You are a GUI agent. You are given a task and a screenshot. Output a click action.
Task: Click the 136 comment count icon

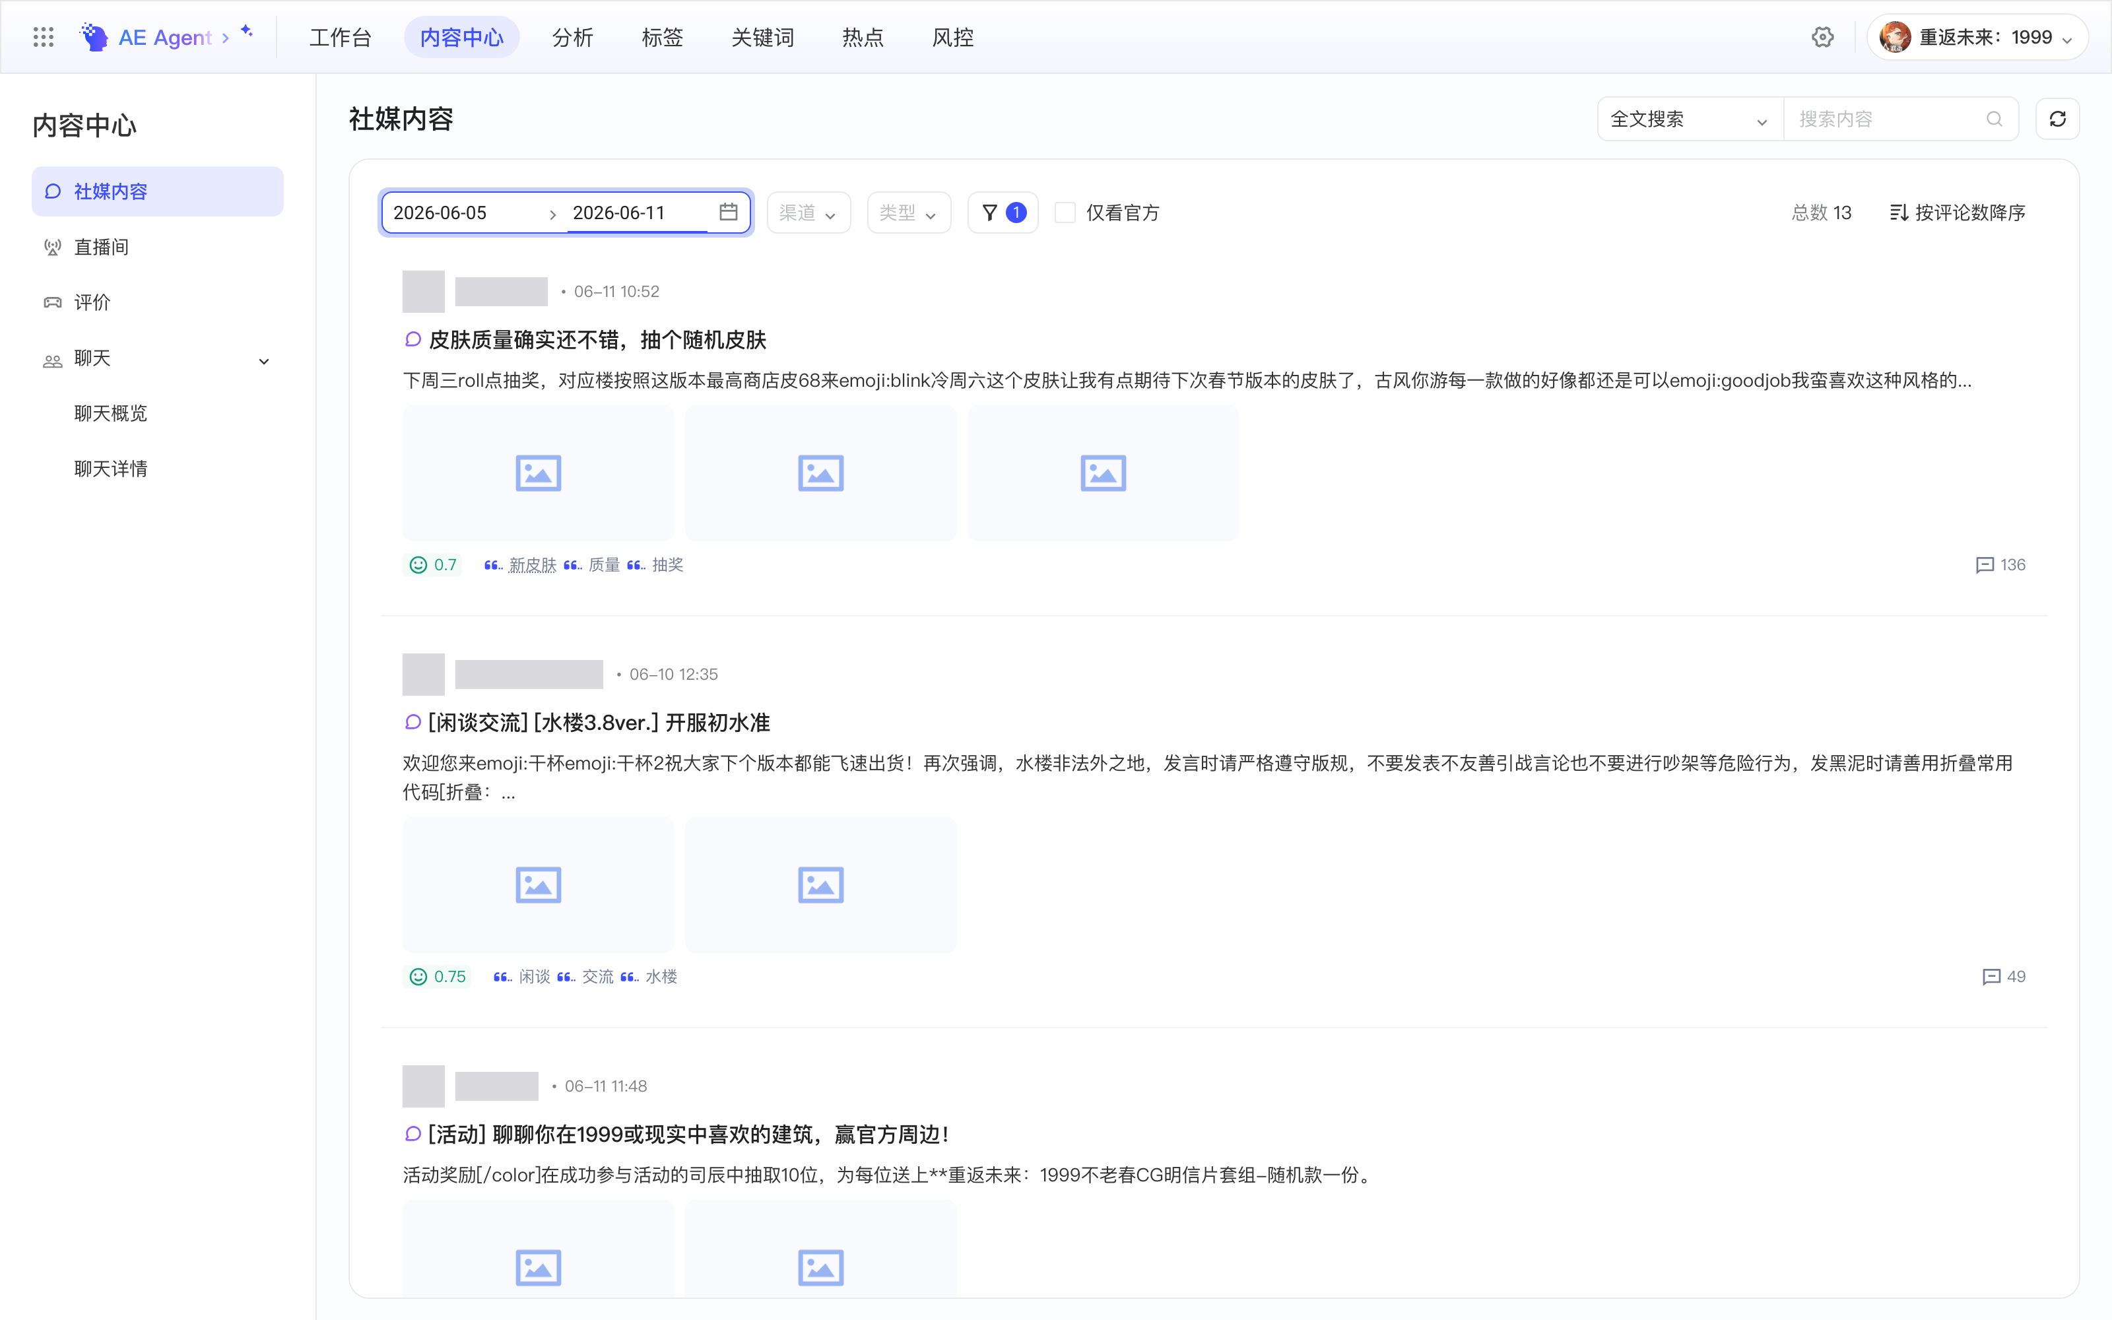[1985, 565]
